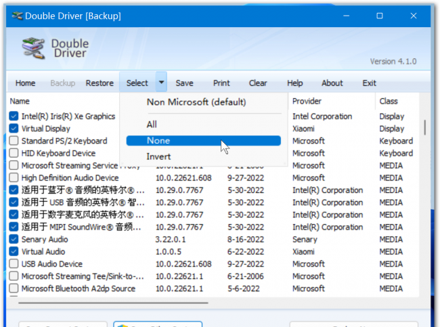Image resolution: width=440 pixels, height=327 pixels.
Task: Open the Select dropdown arrow
Action: [x=161, y=82]
